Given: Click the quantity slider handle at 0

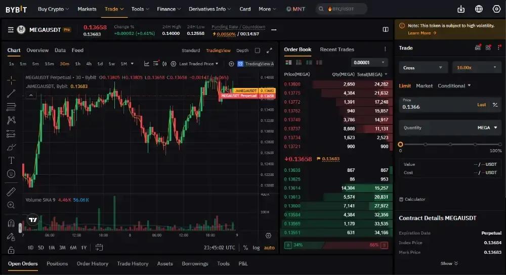Looking at the screenshot, I should pos(400,145).
